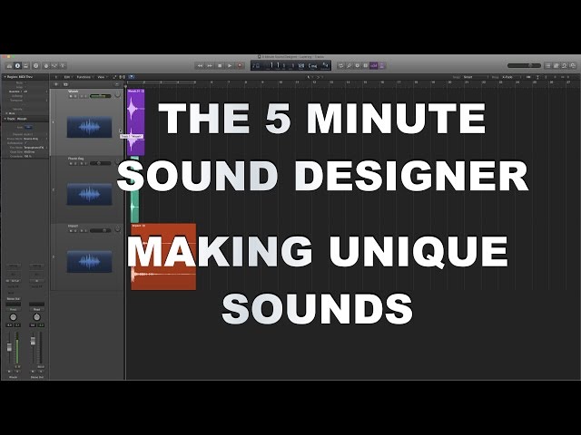Click the Whoosh track pan knob
581x435 pixels.
click(x=117, y=95)
